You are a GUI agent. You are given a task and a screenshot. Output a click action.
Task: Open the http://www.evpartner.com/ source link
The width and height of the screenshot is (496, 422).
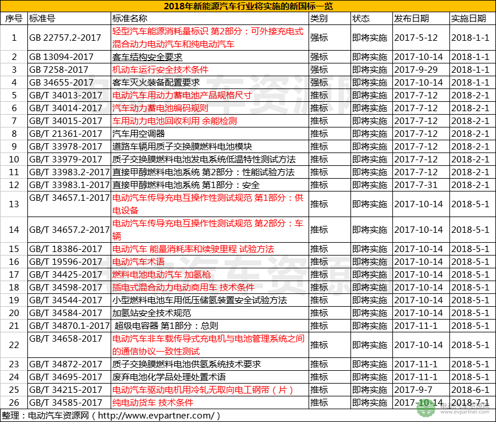(x=156, y=416)
